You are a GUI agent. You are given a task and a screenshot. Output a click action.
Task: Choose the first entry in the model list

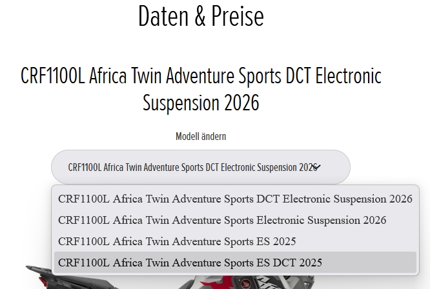coord(235,199)
